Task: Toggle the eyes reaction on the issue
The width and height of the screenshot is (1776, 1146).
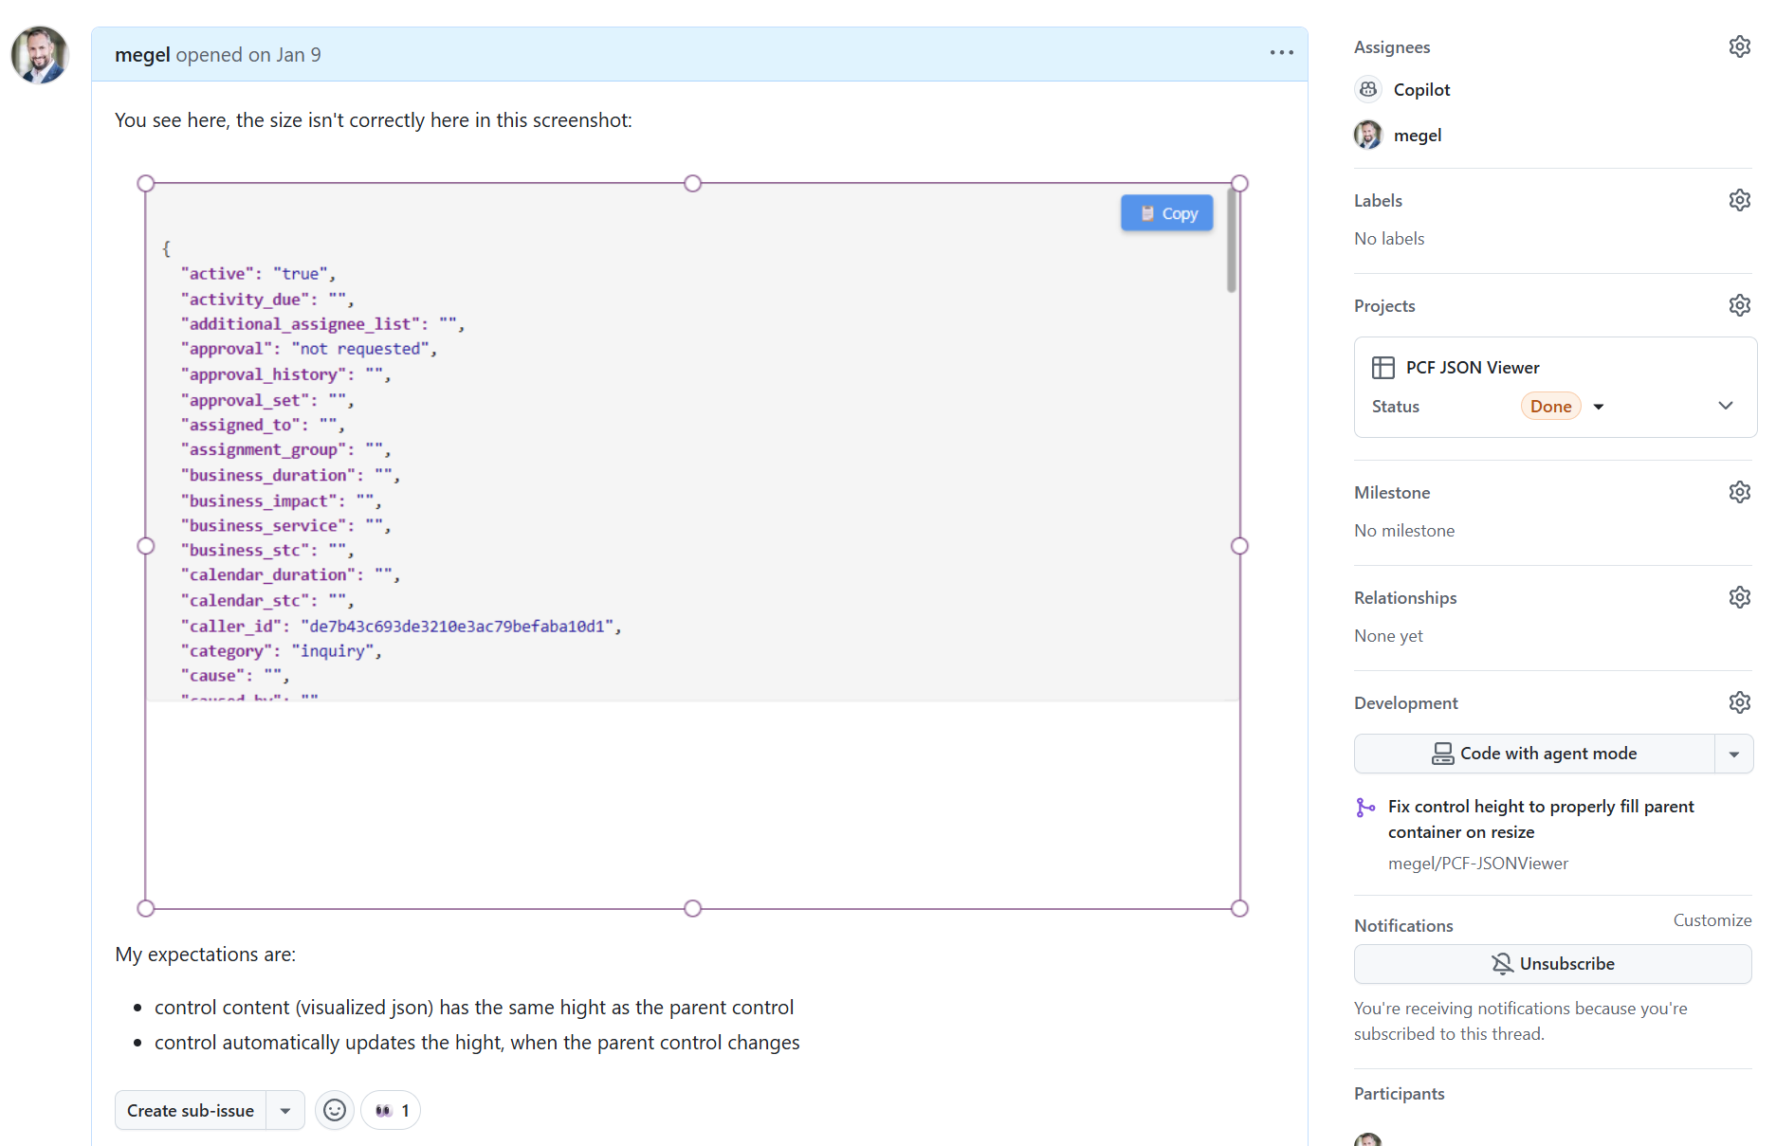Action: (390, 1109)
